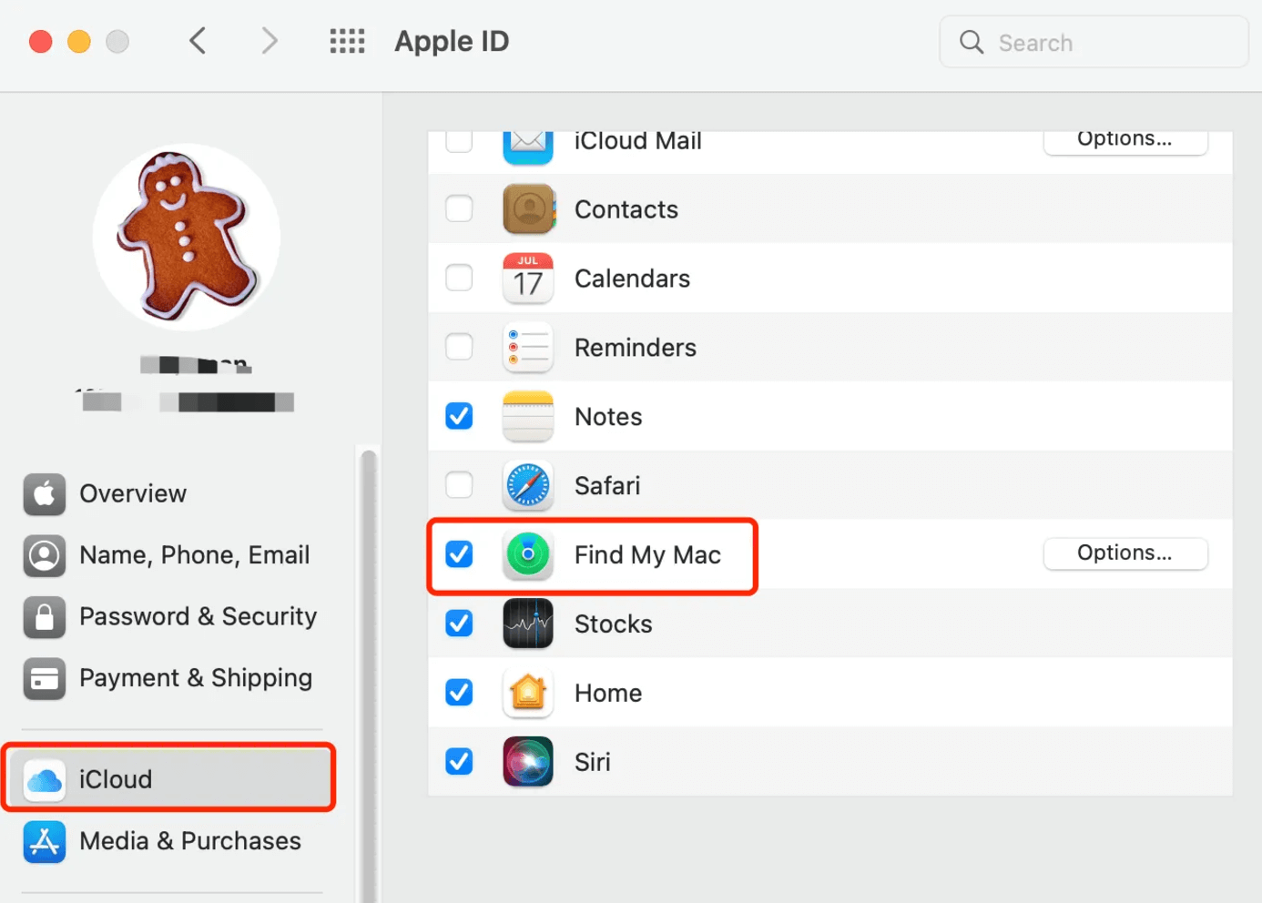Disable Notes iCloud syncing
The width and height of the screenshot is (1262, 903).
tap(459, 416)
